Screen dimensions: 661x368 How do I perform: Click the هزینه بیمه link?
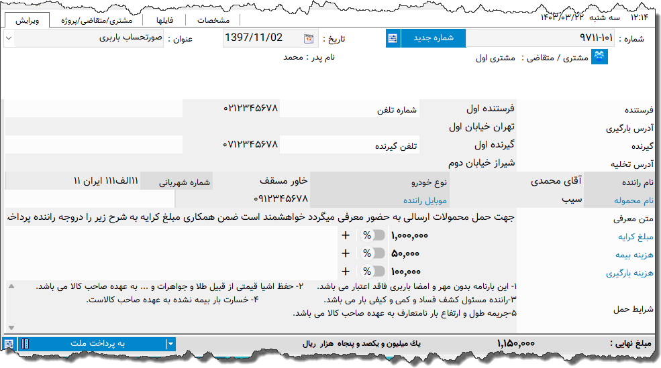[x=634, y=255]
